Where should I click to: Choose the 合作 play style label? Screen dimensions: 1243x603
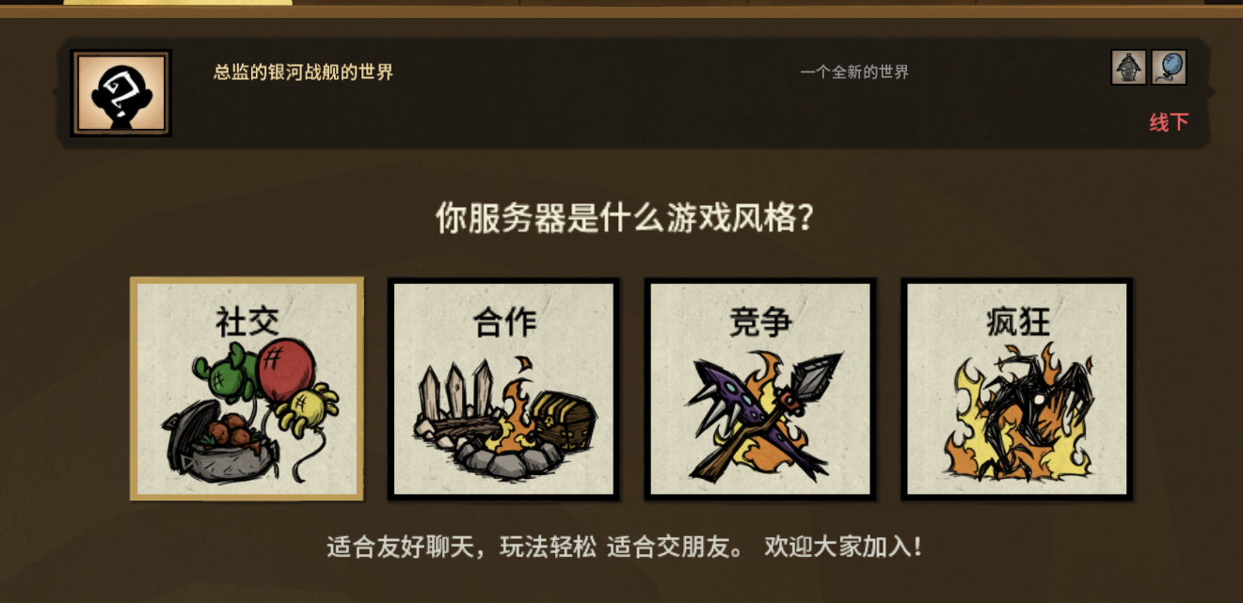click(504, 322)
